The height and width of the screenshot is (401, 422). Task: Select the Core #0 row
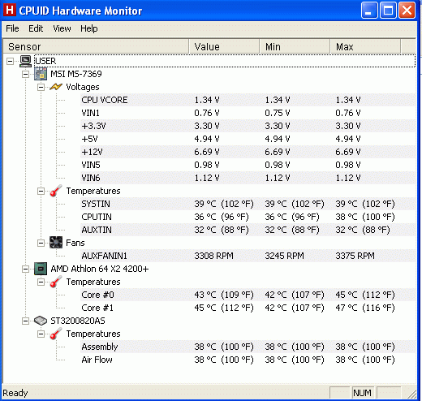tap(248, 295)
